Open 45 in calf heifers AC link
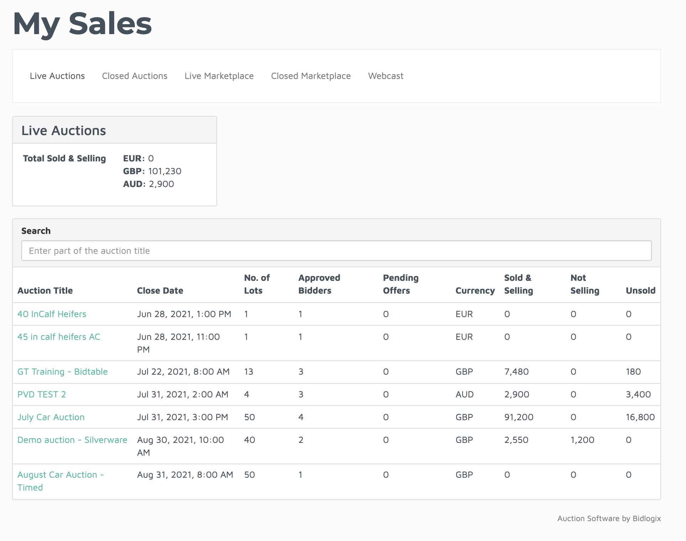The height and width of the screenshot is (541, 686). (x=59, y=337)
